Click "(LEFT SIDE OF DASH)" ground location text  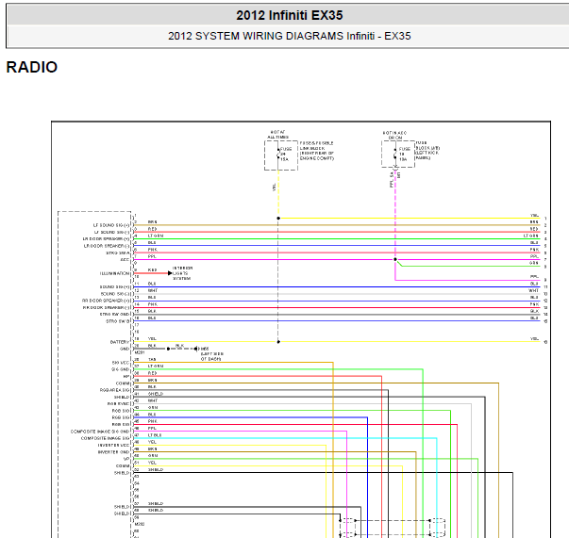212,356
